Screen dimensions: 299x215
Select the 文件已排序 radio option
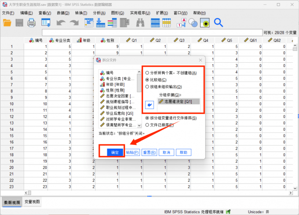click(147, 125)
